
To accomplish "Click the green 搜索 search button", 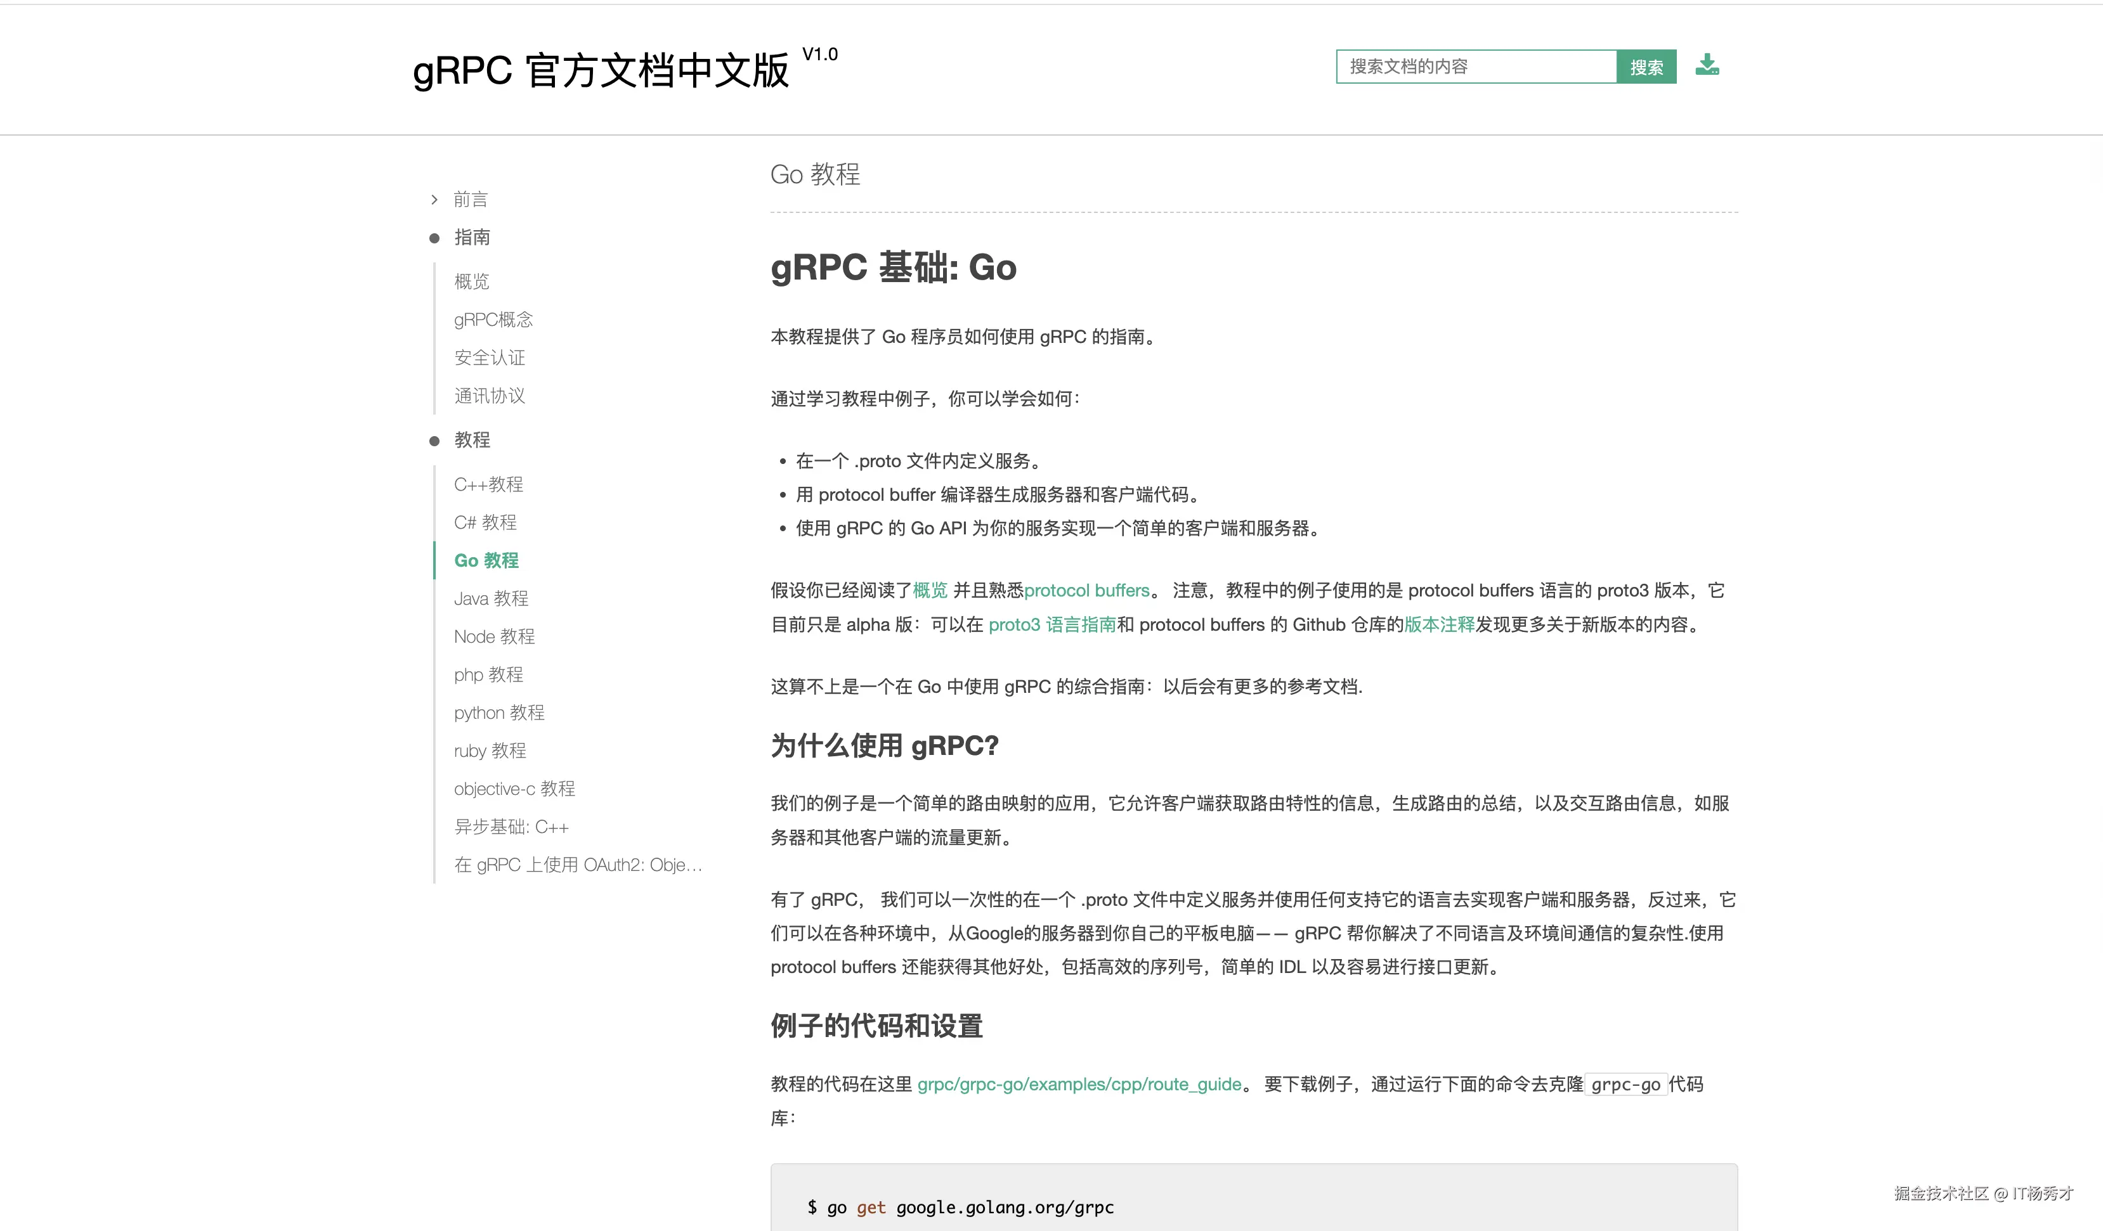I will [1646, 67].
